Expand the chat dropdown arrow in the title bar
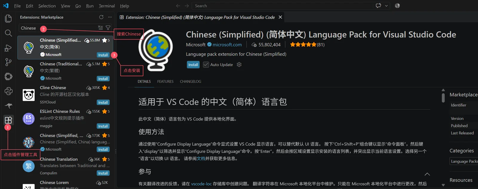 click(386, 6)
